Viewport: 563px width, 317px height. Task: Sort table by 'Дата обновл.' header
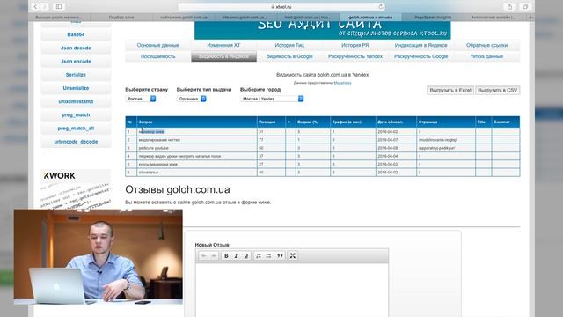pyautogui.click(x=396, y=122)
